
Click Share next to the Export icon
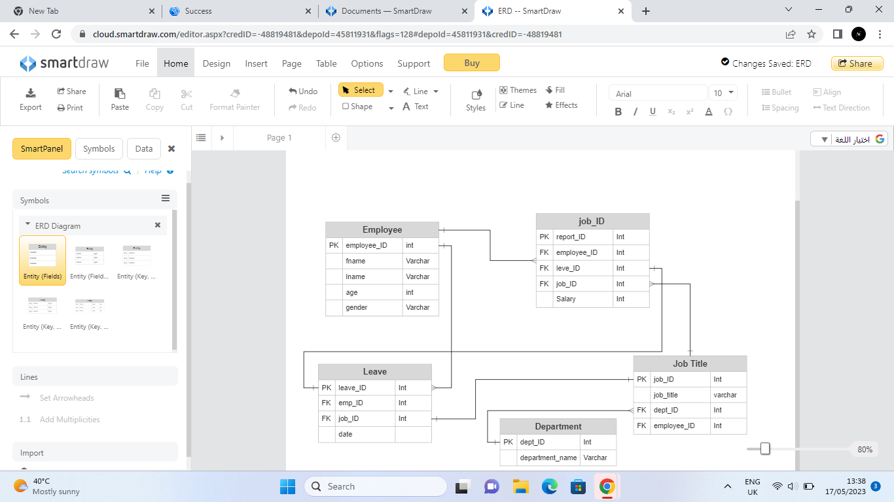pyautogui.click(x=71, y=92)
